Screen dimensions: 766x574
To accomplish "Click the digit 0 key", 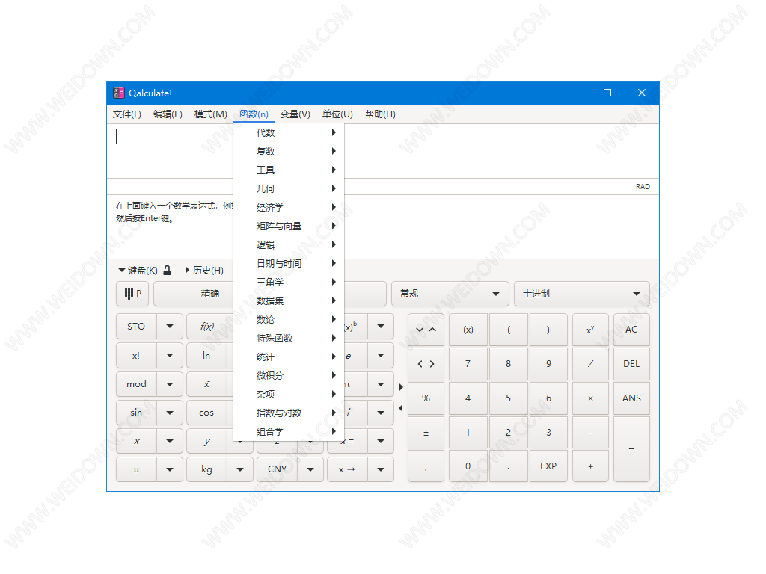I will (x=468, y=466).
